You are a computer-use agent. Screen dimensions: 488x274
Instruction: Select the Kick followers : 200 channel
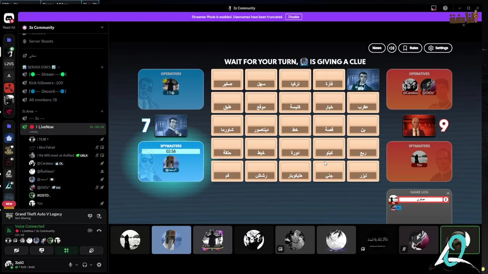pyautogui.click(x=46, y=83)
